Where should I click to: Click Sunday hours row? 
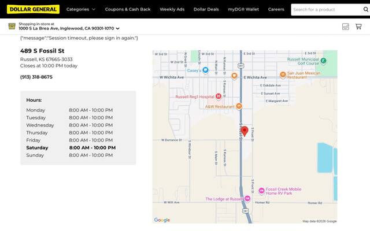[69, 155]
